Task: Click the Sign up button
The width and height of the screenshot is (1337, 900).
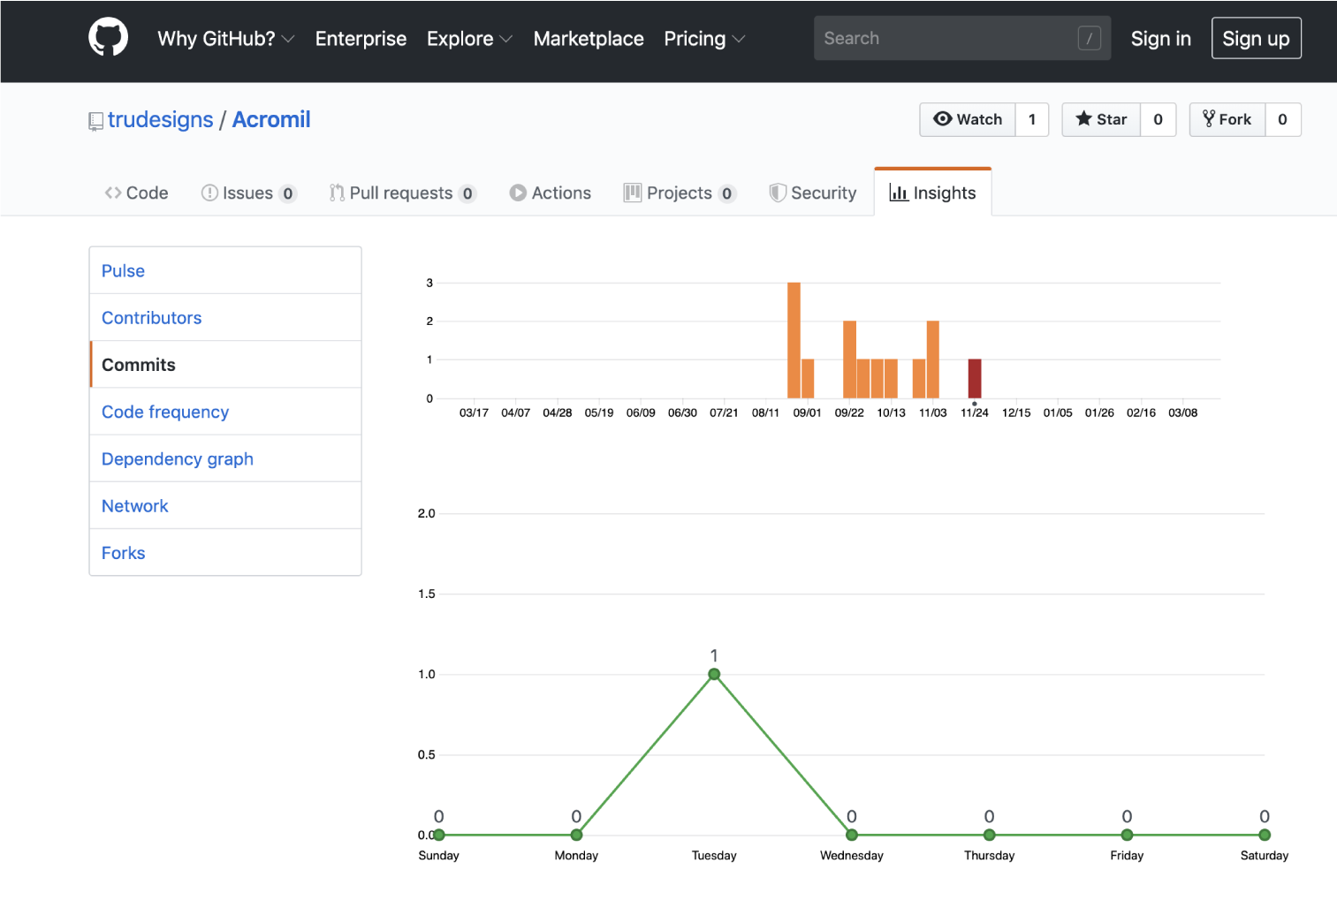Action: point(1255,38)
